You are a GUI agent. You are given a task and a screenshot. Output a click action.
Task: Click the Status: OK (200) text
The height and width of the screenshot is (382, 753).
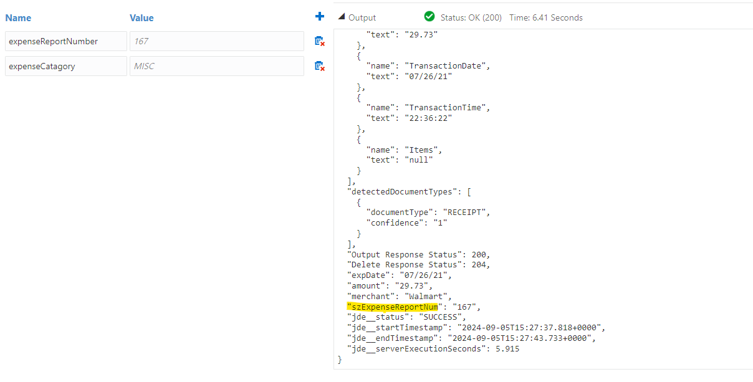(471, 17)
